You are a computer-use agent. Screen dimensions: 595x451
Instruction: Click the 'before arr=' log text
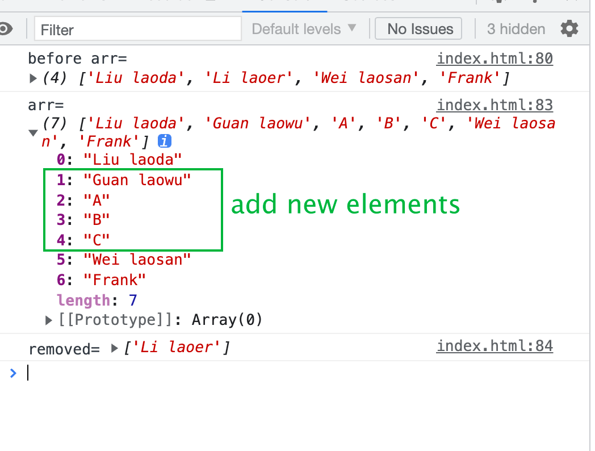77,59
